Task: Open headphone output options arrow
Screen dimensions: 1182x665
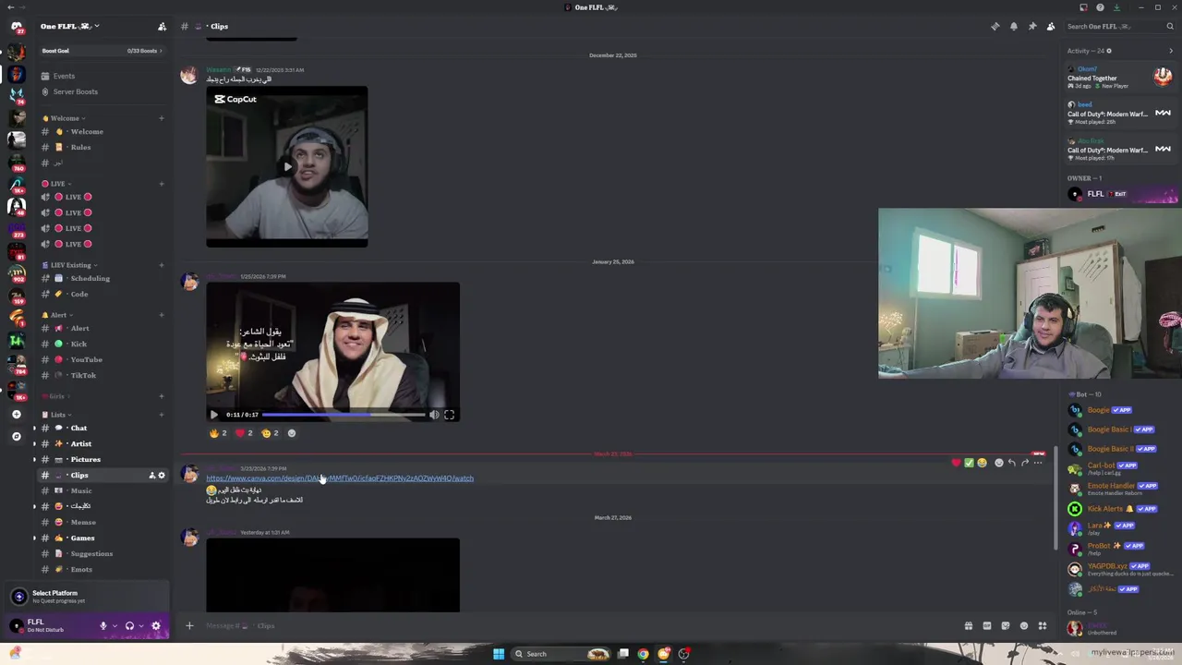Action: (x=140, y=625)
